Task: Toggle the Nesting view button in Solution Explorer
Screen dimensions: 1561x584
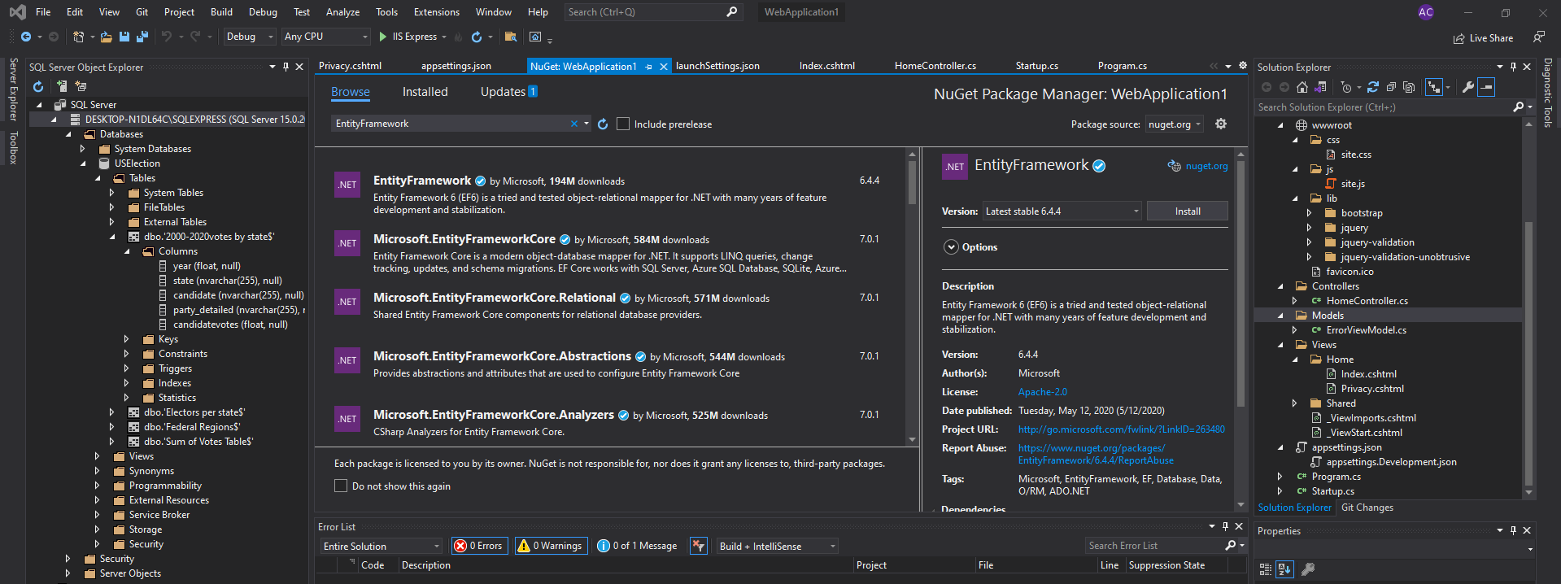Action: pos(1434,87)
